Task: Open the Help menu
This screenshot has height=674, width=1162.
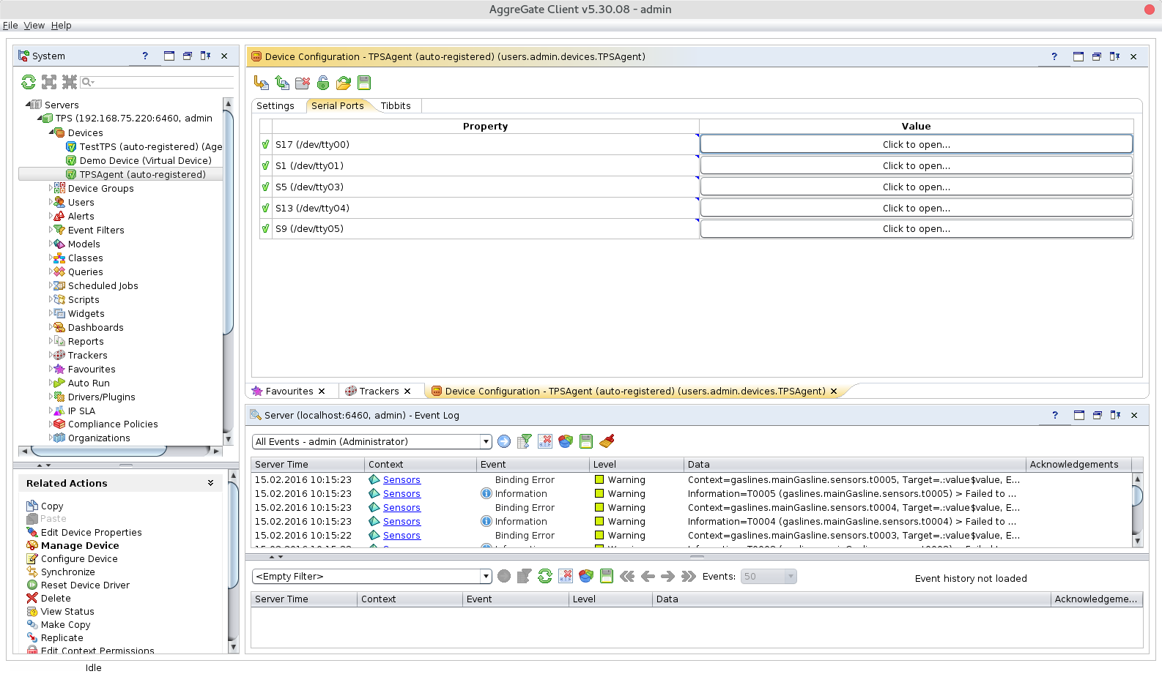Action: click(61, 25)
